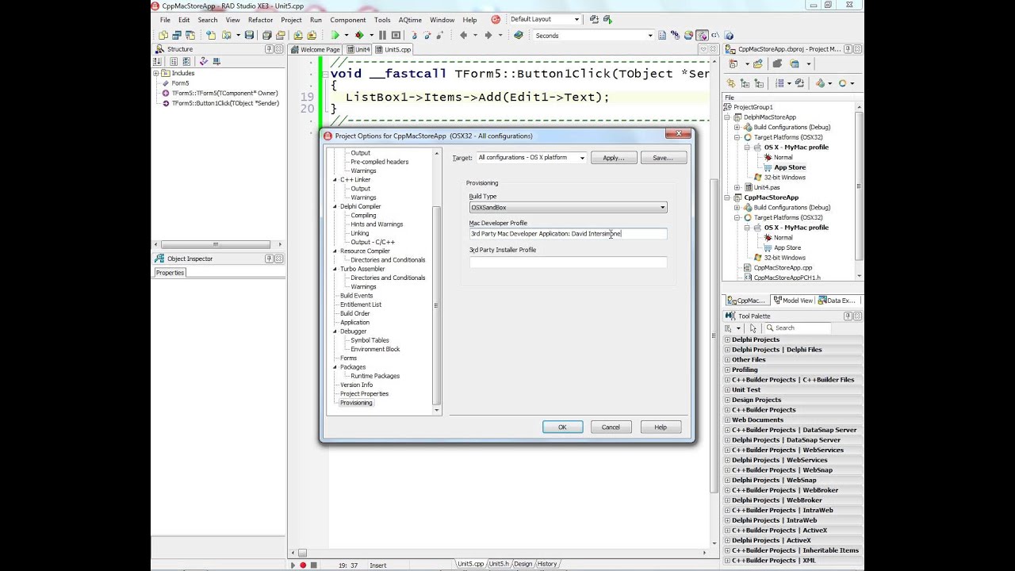1015x571 pixels.
Task: Open the Target configurations dropdown in Project Options
Action: (582, 158)
